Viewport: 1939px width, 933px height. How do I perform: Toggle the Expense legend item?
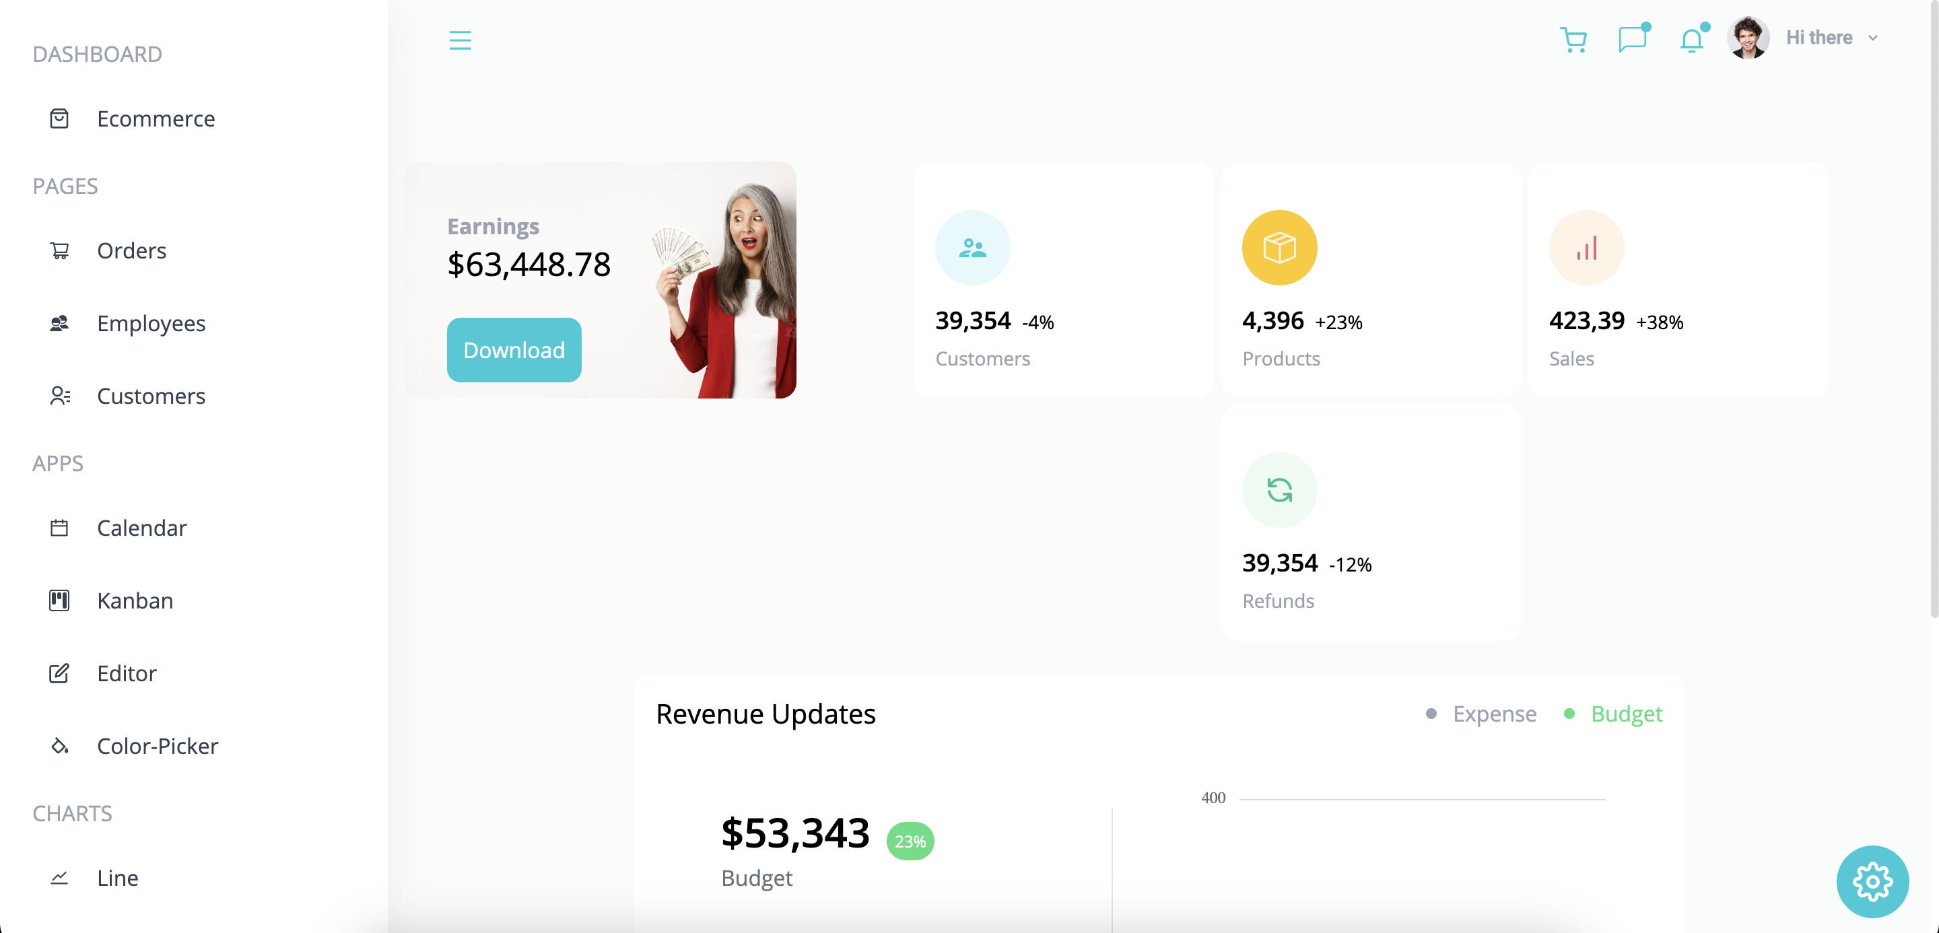coord(1493,714)
